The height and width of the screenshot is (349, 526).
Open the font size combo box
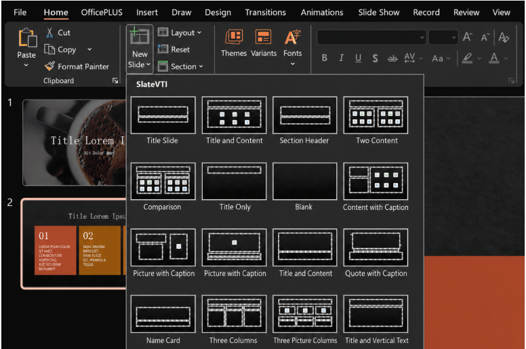(x=443, y=37)
